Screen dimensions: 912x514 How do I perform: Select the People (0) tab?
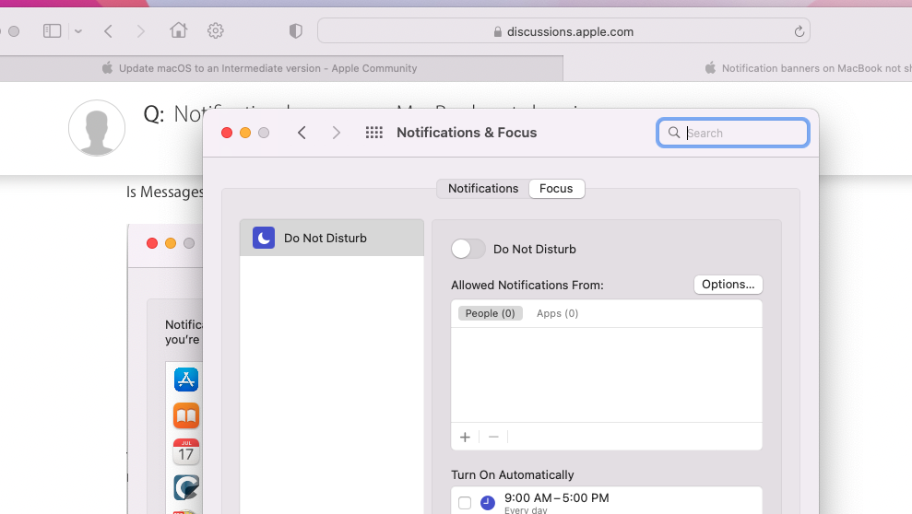click(x=490, y=313)
